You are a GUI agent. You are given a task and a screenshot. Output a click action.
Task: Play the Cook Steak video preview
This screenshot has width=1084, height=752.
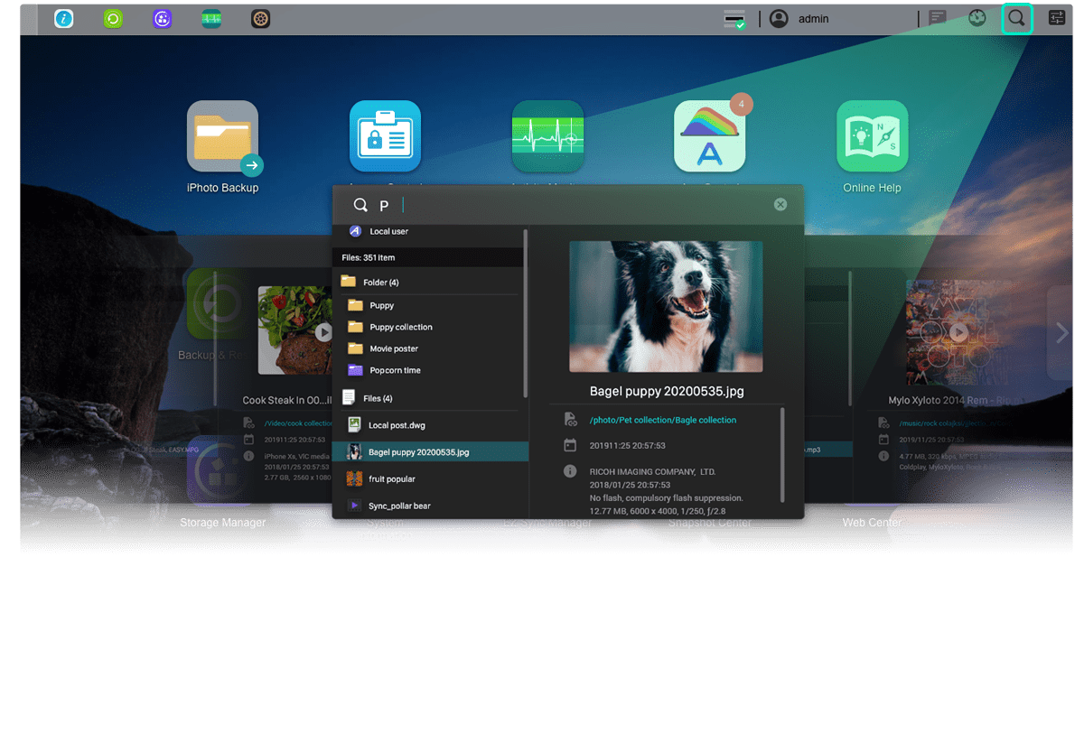[323, 333]
